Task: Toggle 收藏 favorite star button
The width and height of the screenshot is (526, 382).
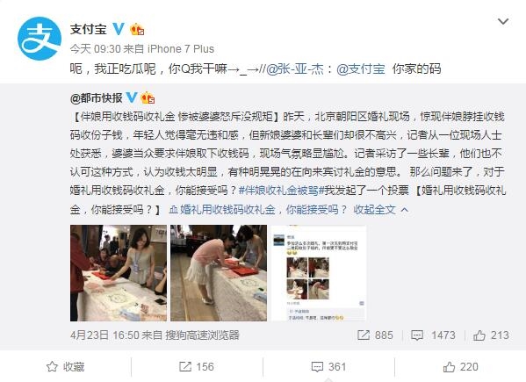Action: [65, 366]
